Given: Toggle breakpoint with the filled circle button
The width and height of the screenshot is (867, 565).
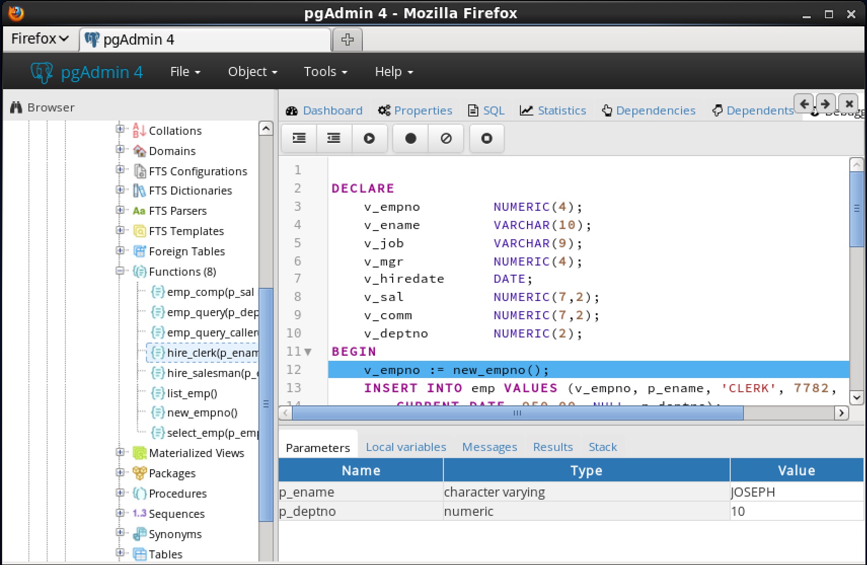Looking at the screenshot, I should 410,138.
